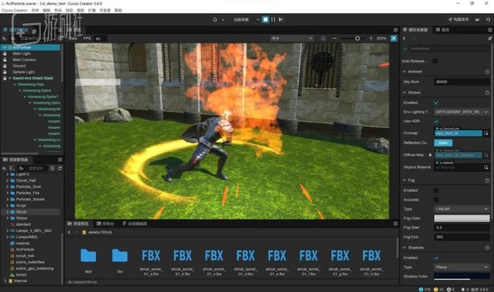
Task: Zoom in the preview with plus icon
Action: click(x=370, y=39)
